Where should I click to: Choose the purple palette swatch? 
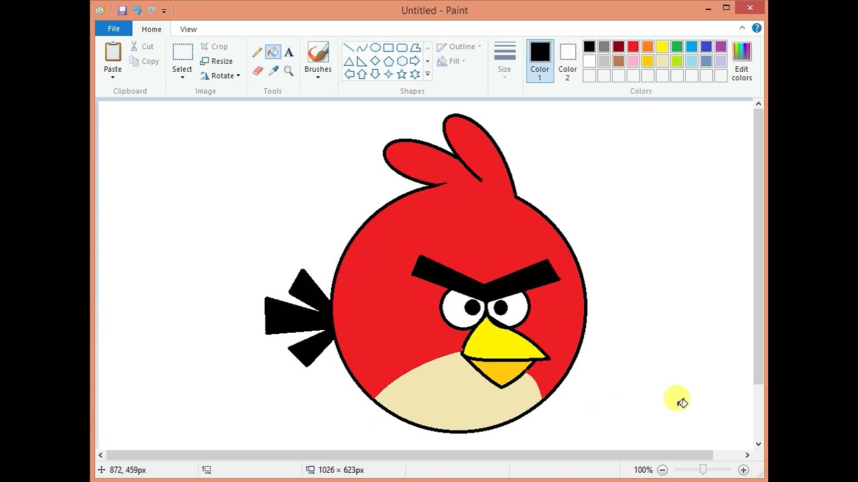[721, 46]
